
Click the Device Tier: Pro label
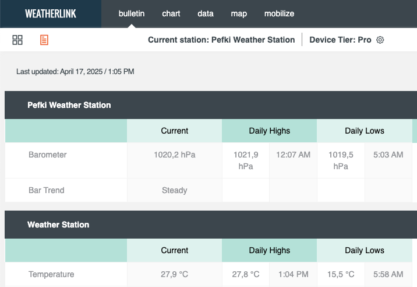340,40
